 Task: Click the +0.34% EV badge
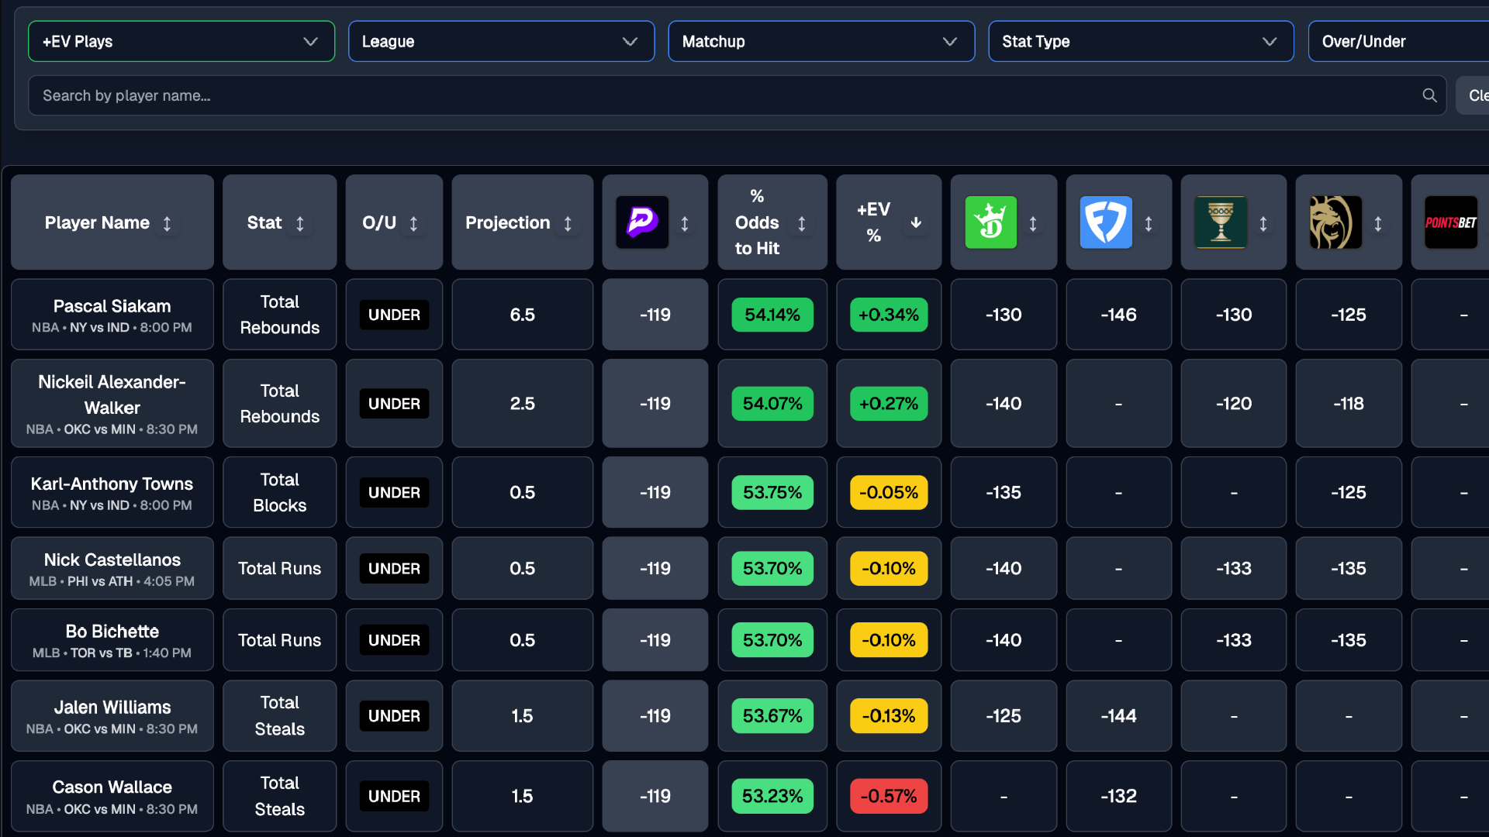[889, 315]
